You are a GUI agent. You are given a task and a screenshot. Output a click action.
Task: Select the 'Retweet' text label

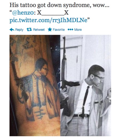point(39,30)
